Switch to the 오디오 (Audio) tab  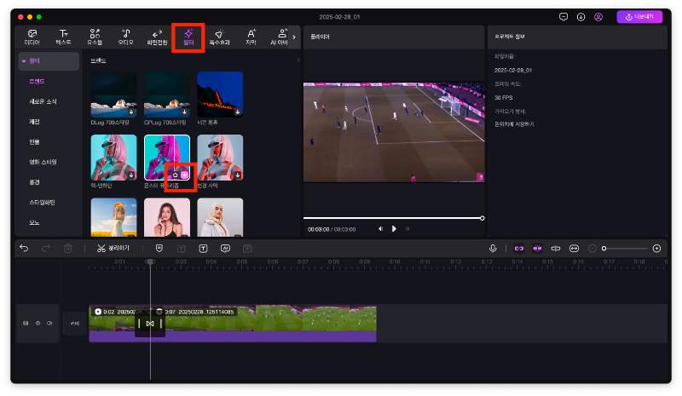click(x=125, y=36)
